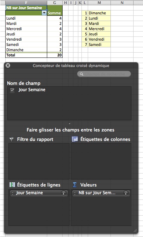Uncheck the Jour Semaine field checkbox
The height and width of the screenshot is (237, 143).
[12, 90]
